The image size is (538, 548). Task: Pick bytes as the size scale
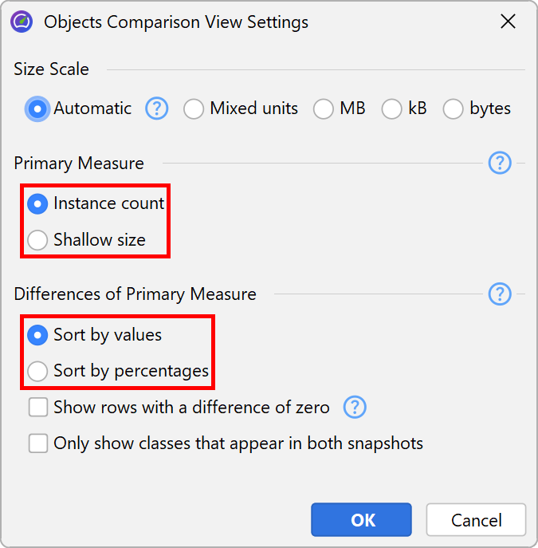454,108
